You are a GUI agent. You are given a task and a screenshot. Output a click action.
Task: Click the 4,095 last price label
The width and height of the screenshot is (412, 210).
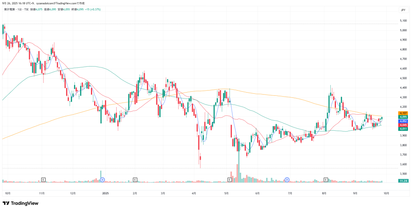pyautogui.click(x=403, y=117)
